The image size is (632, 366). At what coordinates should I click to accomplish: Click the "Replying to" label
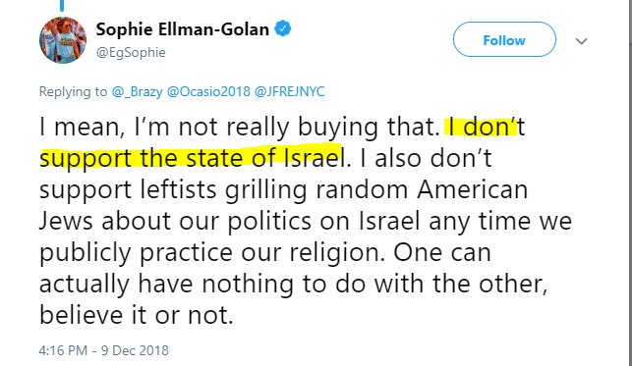click(73, 91)
